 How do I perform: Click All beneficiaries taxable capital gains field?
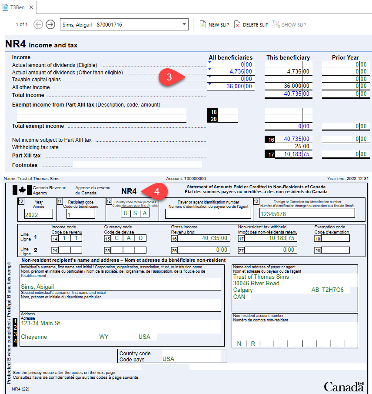point(231,79)
